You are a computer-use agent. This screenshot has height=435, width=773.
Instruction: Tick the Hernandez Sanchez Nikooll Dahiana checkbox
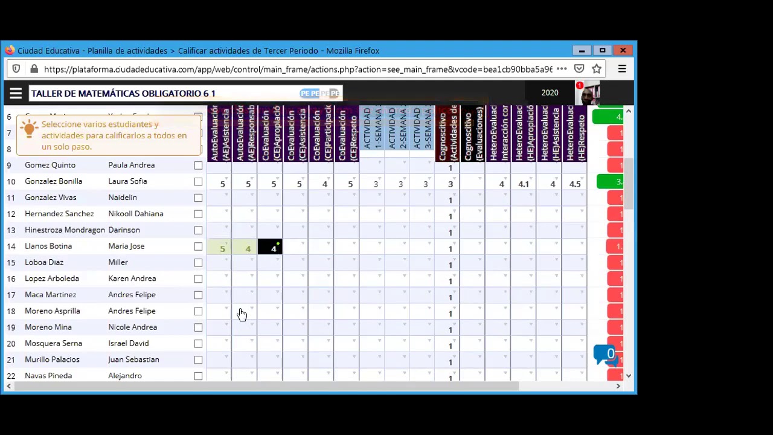[x=198, y=214]
